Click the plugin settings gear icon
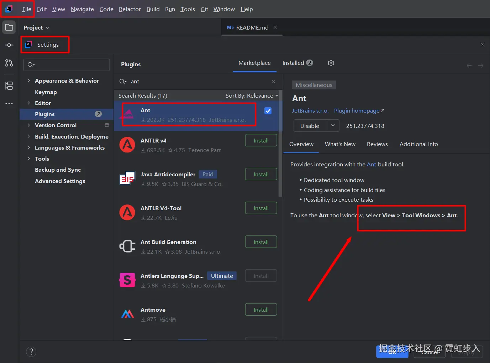Viewport: 490px width, 363px height. pyautogui.click(x=331, y=63)
